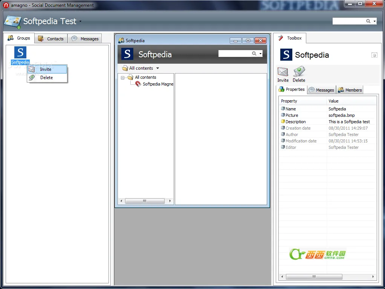Open the Softpedia Test account dropdown
The width and height of the screenshot is (385, 289).
(80, 21)
